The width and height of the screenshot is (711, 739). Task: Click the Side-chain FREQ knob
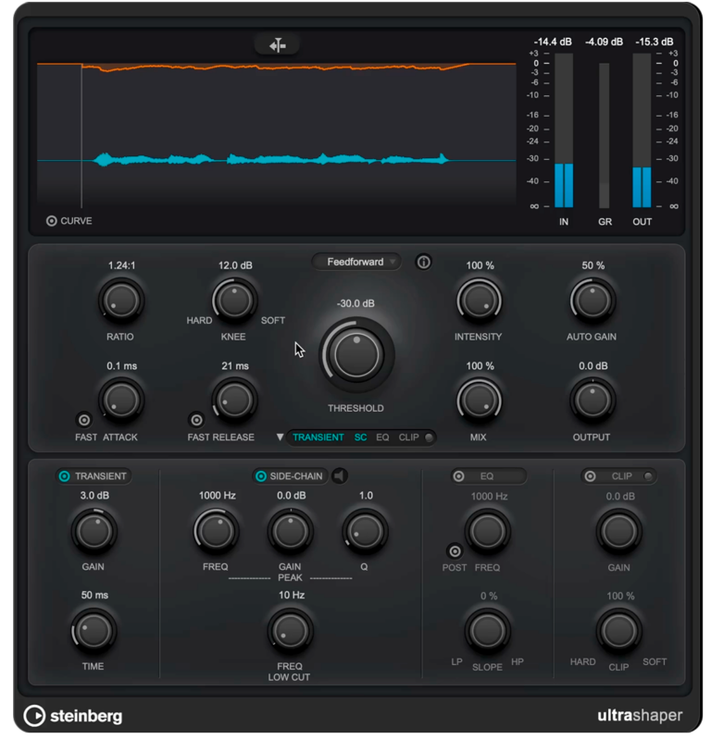point(216,531)
